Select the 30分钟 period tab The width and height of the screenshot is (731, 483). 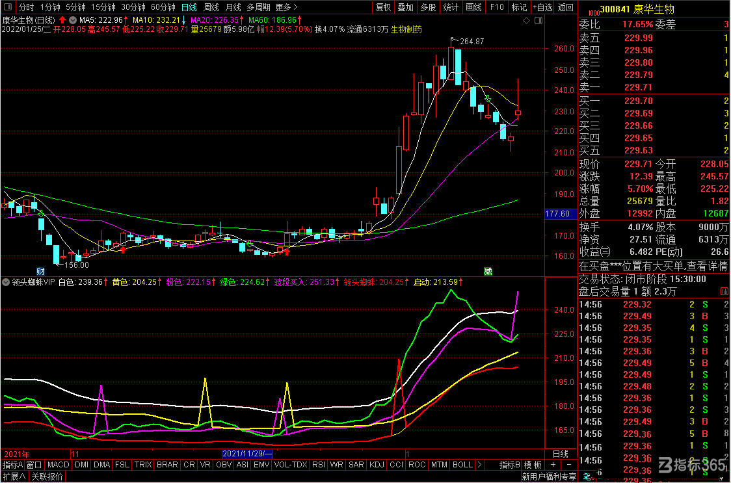pos(133,7)
